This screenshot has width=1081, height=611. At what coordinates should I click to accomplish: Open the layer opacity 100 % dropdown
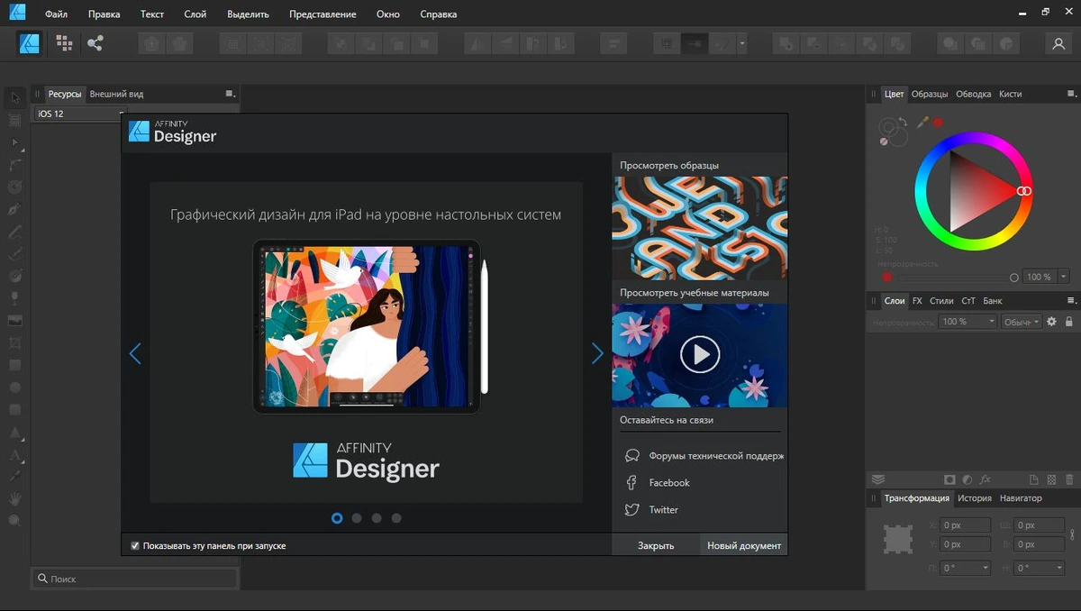coord(968,322)
